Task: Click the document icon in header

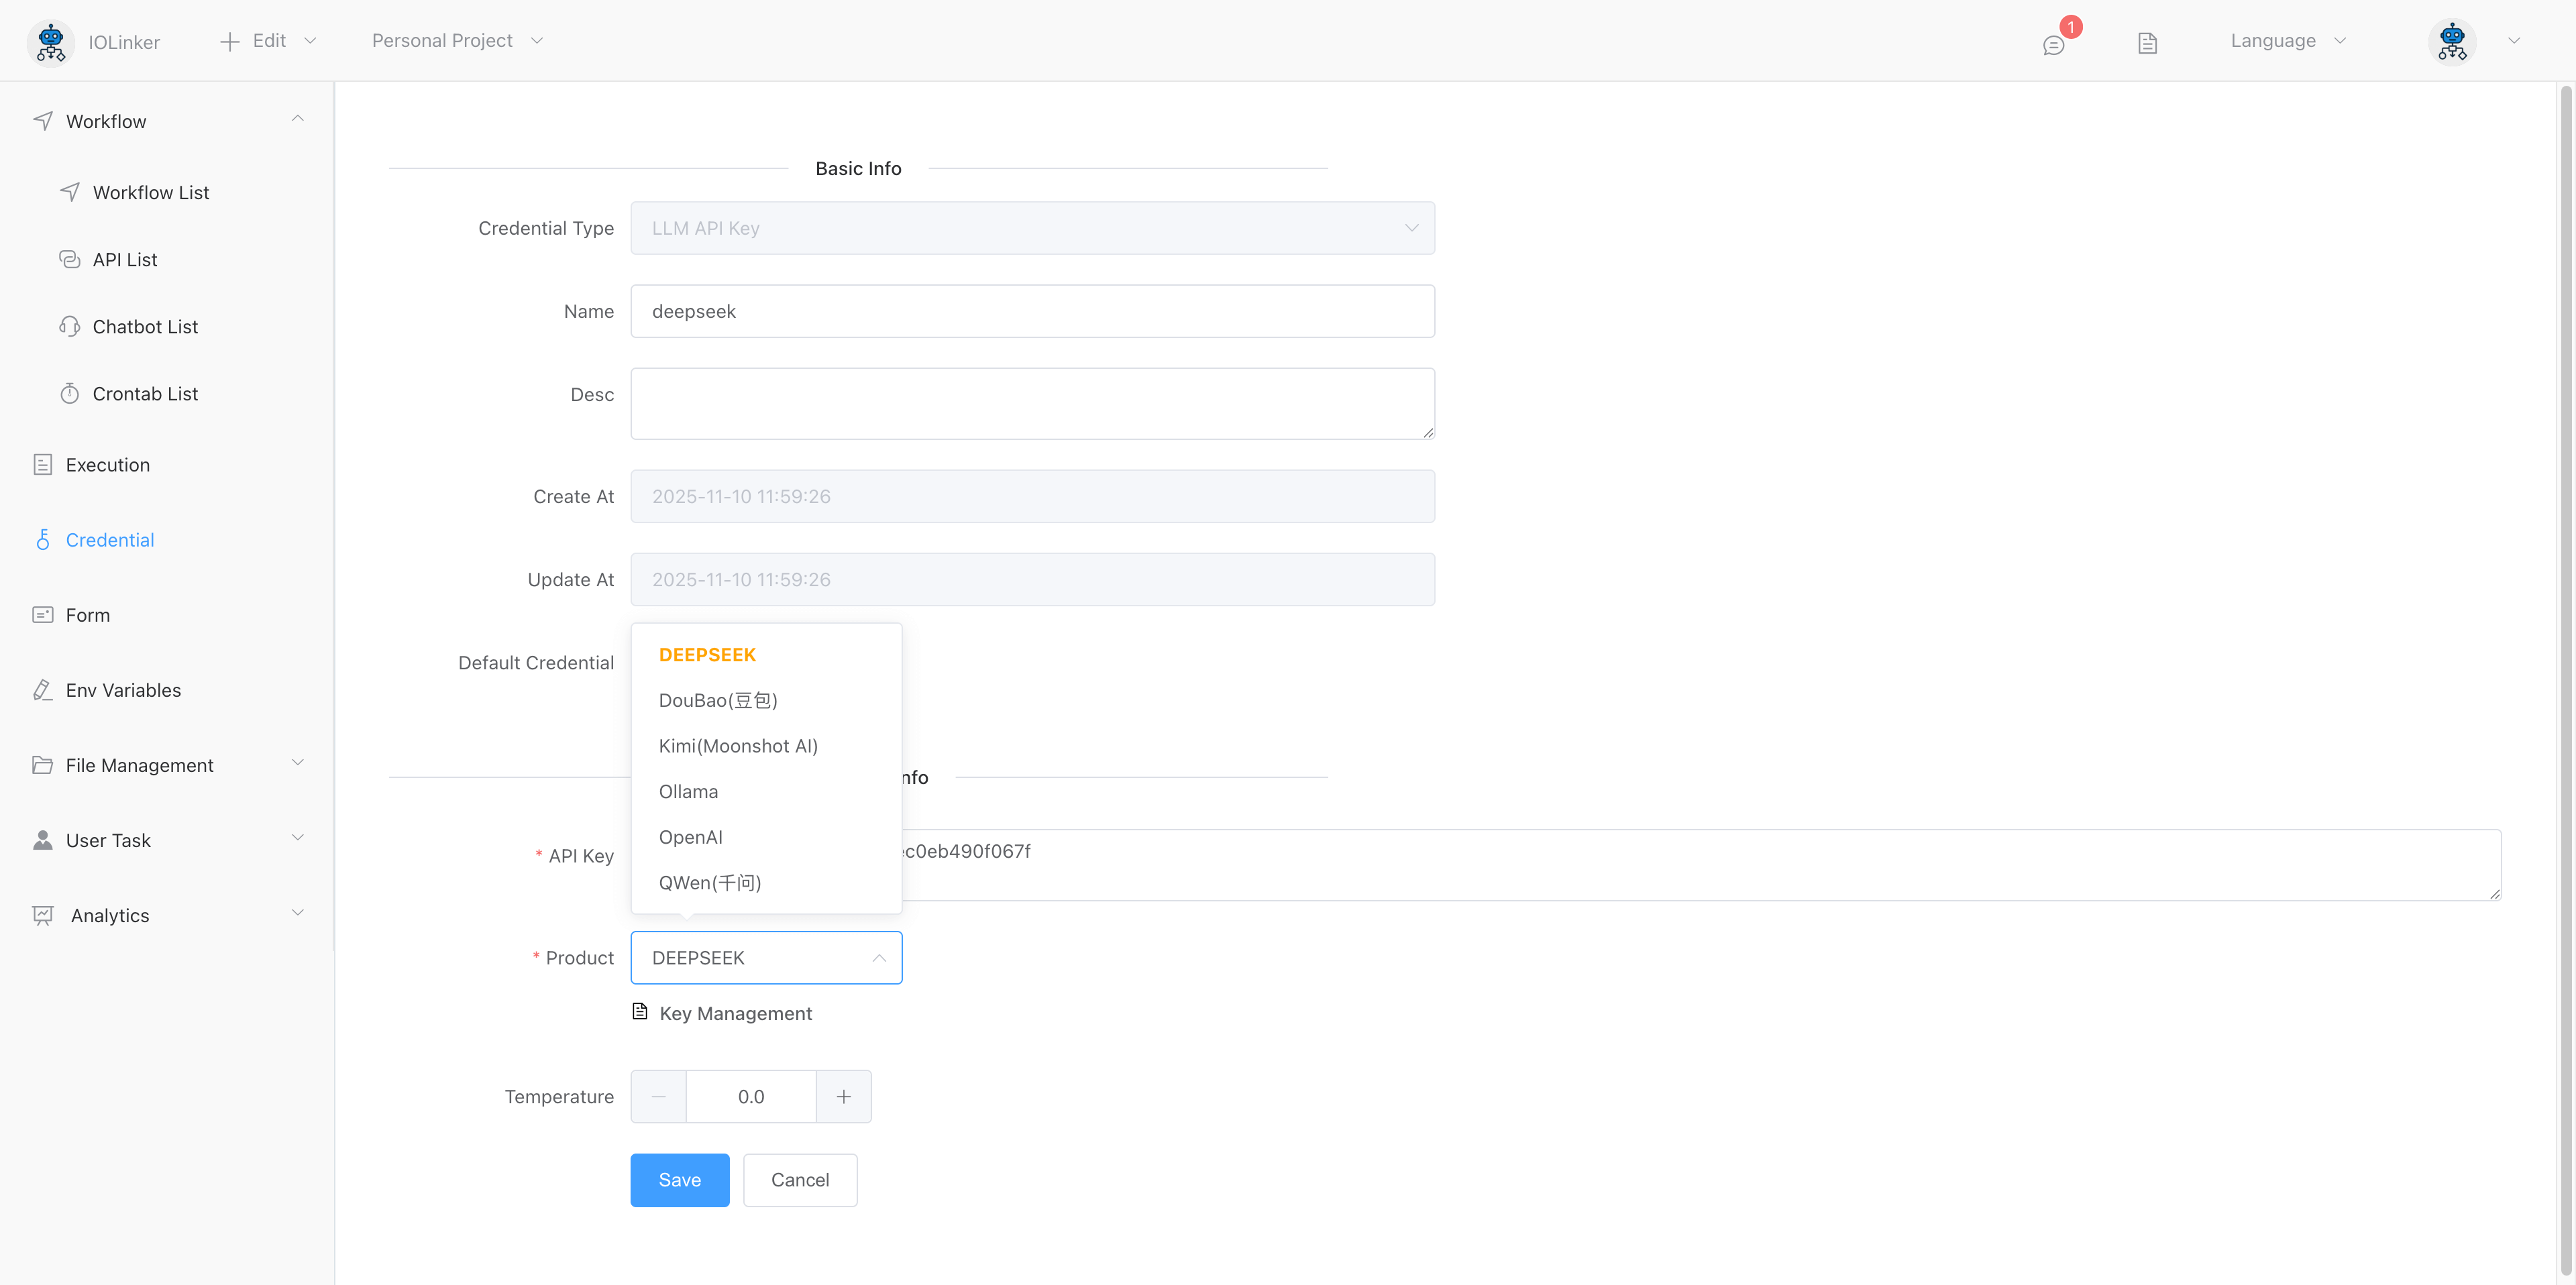Action: coord(2147,43)
